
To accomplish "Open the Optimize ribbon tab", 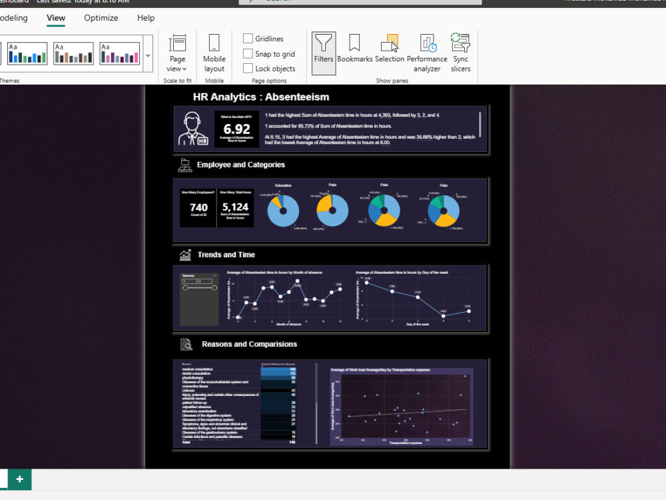I will [101, 18].
